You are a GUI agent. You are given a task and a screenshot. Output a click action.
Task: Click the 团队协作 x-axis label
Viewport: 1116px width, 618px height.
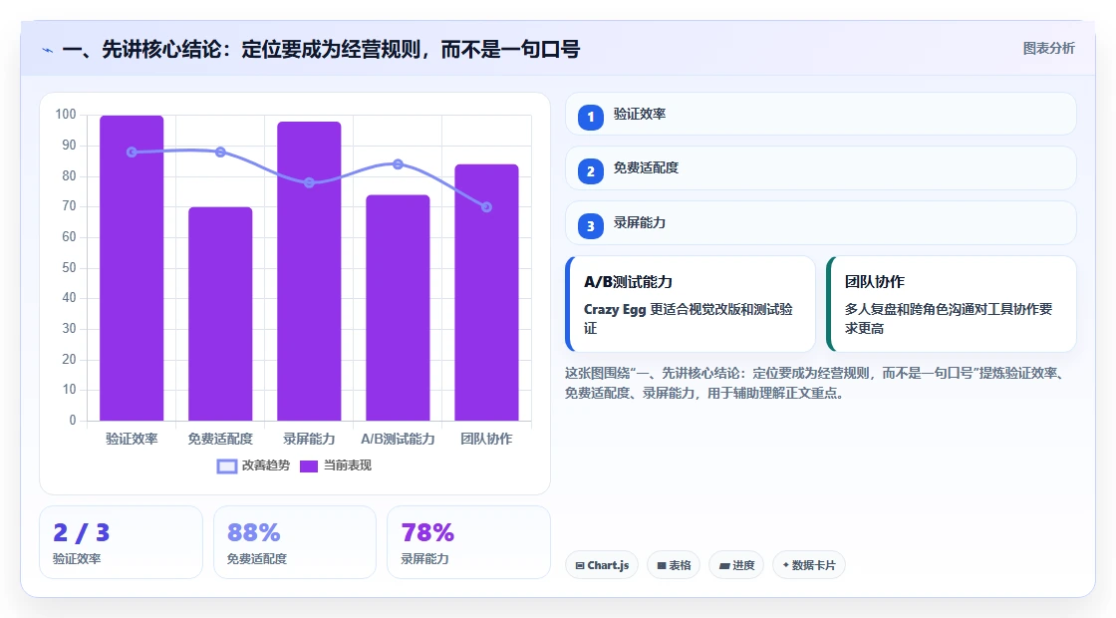pyautogui.click(x=487, y=440)
